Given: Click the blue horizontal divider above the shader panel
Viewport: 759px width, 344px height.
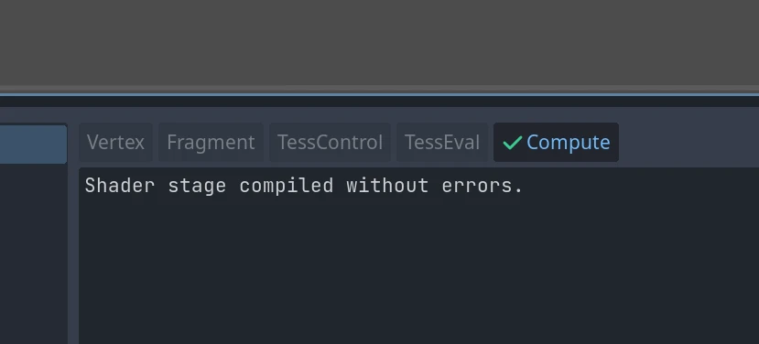Looking at the screenshot, I should 379,94.
